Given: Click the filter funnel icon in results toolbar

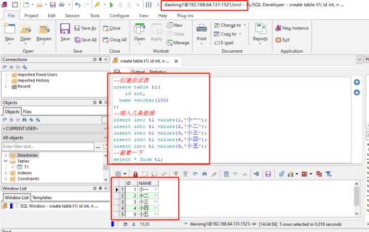Looking at the screenshot, I should tap(329, 174).
